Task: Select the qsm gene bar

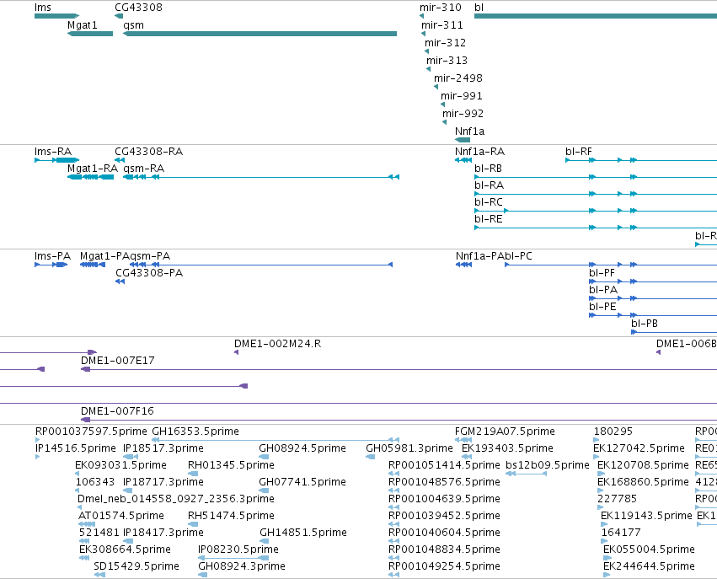Action: point(260,34)
